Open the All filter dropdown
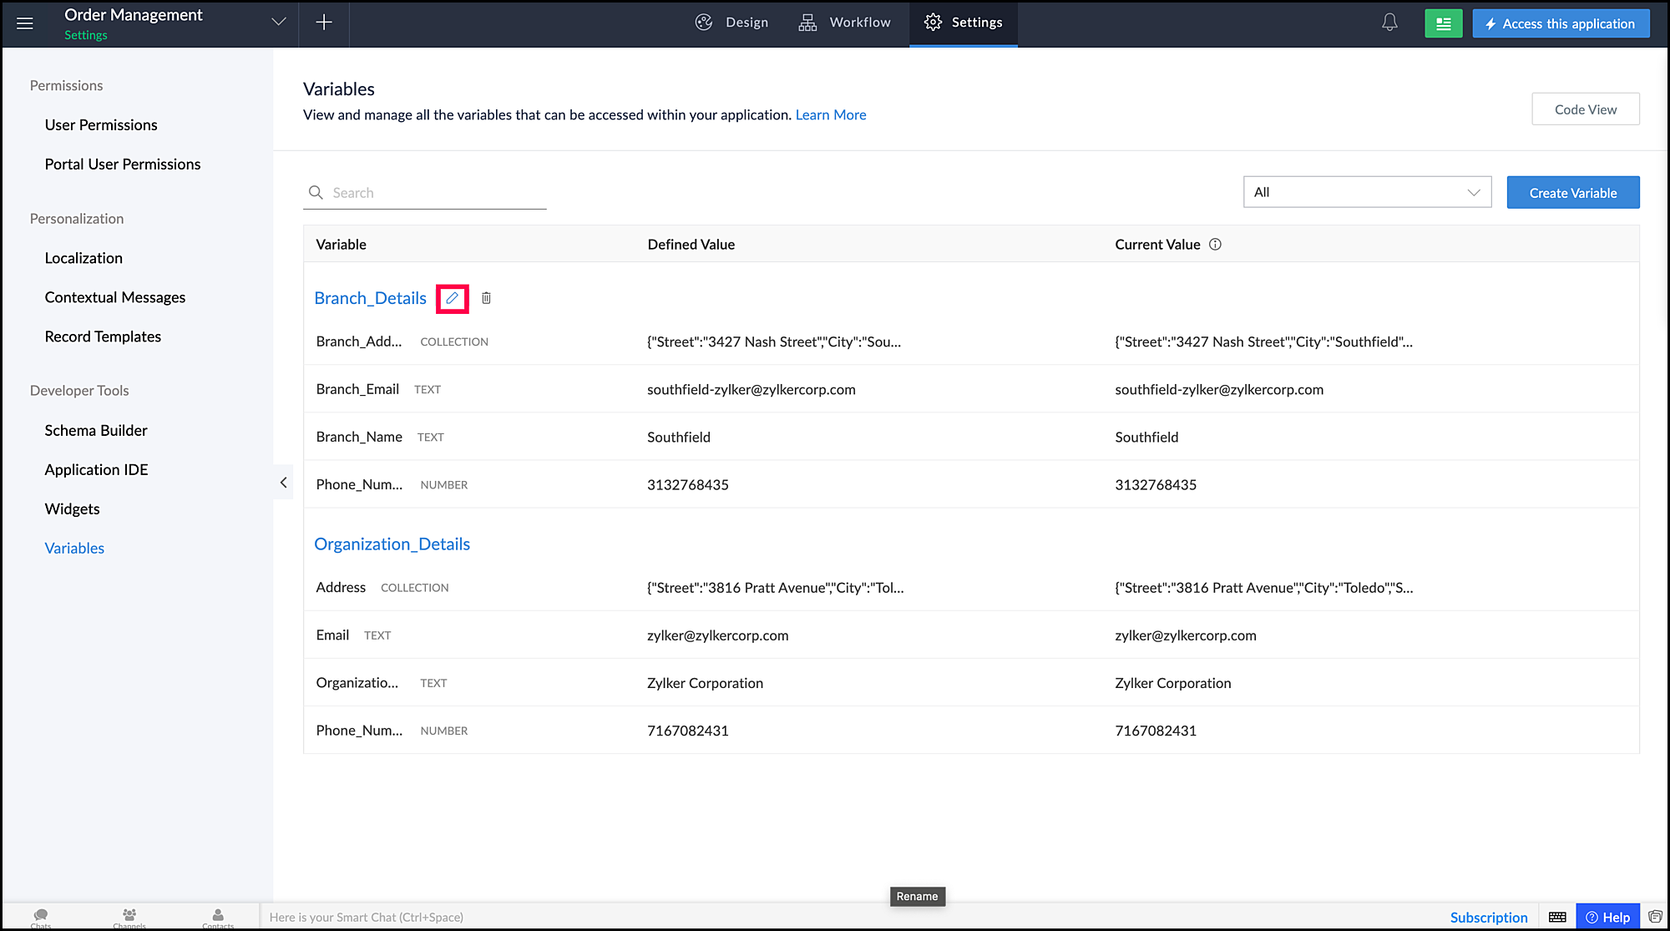Image resolution: width=1670 pixels, height=931 pixels. tap(1367, 192)
